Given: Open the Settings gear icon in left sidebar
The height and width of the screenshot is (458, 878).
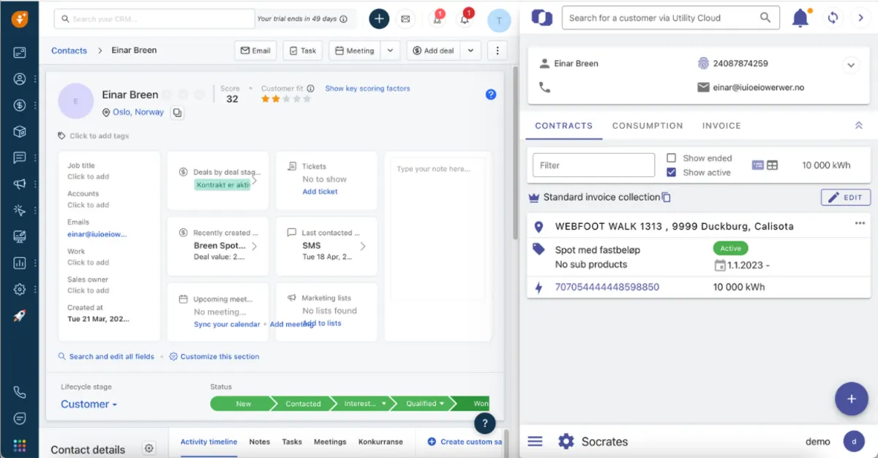Looking at the screenshot, I should [20, 289].
